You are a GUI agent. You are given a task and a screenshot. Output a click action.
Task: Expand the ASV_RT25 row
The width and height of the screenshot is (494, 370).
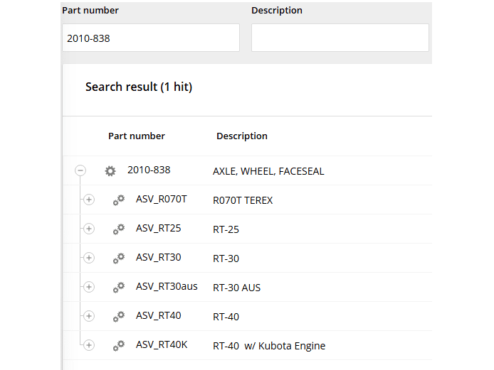pos(89,229)
